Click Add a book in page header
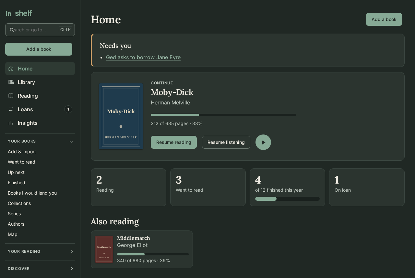This screenshot has width=415, height=278. pos(384,19)
